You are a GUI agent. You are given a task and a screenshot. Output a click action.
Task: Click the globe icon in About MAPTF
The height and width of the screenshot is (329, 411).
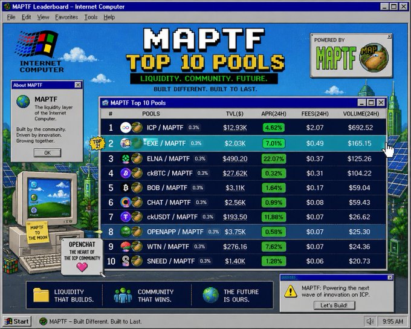tap(23, 102)
